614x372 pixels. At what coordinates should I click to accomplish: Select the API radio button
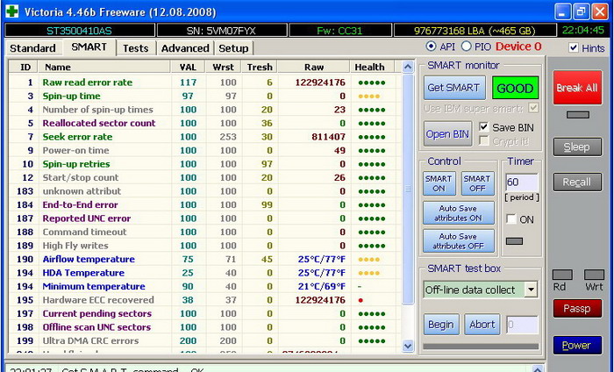pyautogui.click(x=431, y=46)
